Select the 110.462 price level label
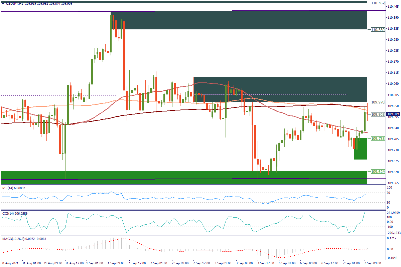401x267 pixels. coord(378,3)
